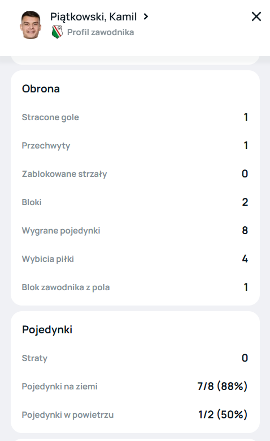Viewport: 270px width, 441px height.
Task: Click the 1/2 (50%) aerial duels value
Action: click(223, 414)
